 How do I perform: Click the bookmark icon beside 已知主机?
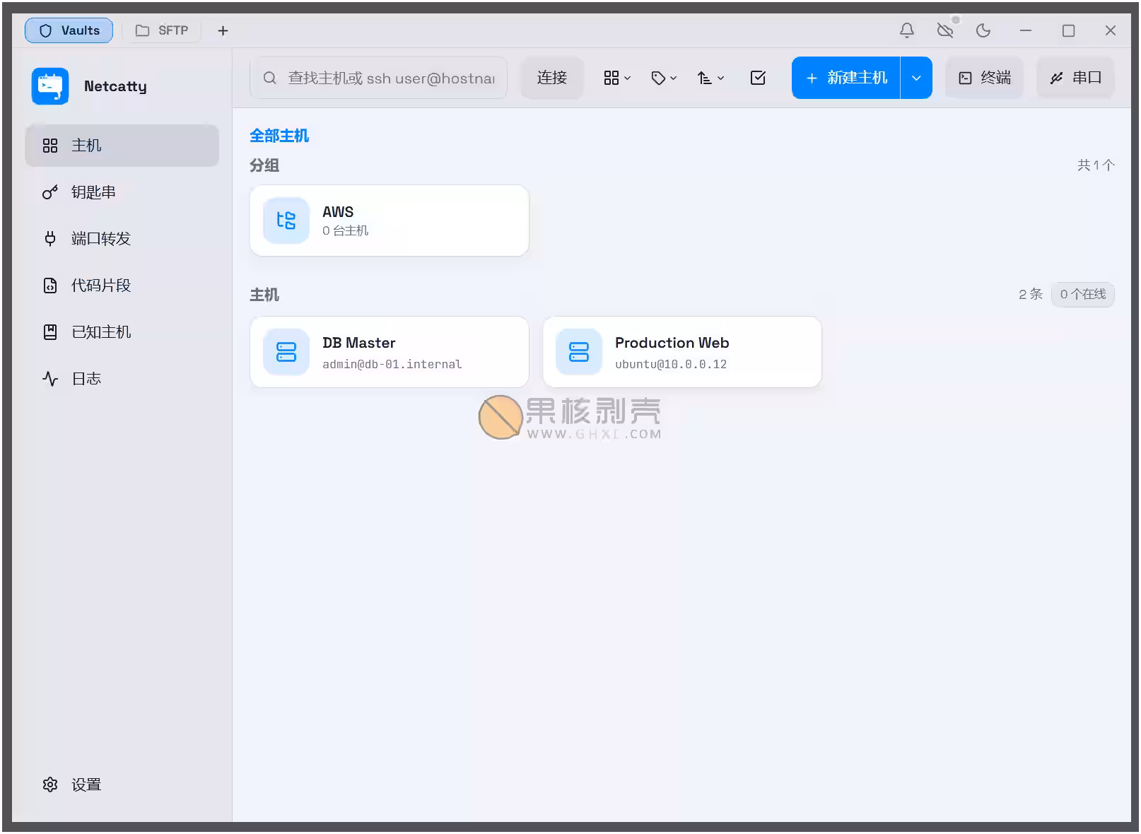(50, 332)
